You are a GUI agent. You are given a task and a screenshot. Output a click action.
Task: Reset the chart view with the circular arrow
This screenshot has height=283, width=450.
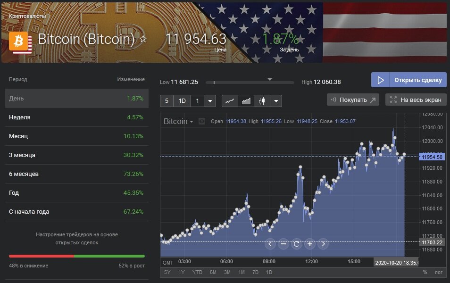point(296,244)
